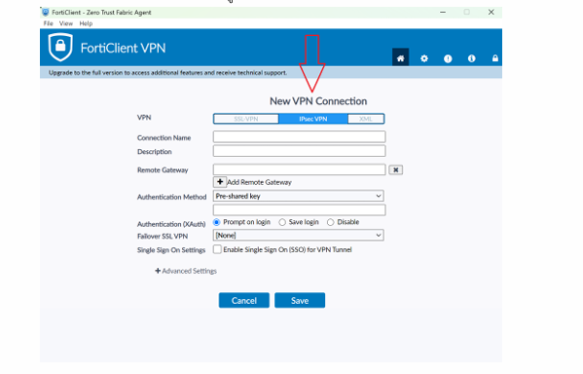Focus the pre-shared key input field

tap(300, 209)
